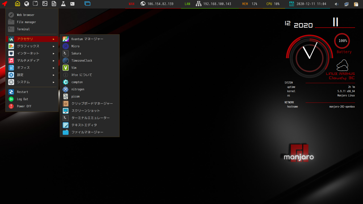Image resolution: width=363 pixels, height=204 pixels.
Task: Open the network connection tray icon
Action: point(346,4)
